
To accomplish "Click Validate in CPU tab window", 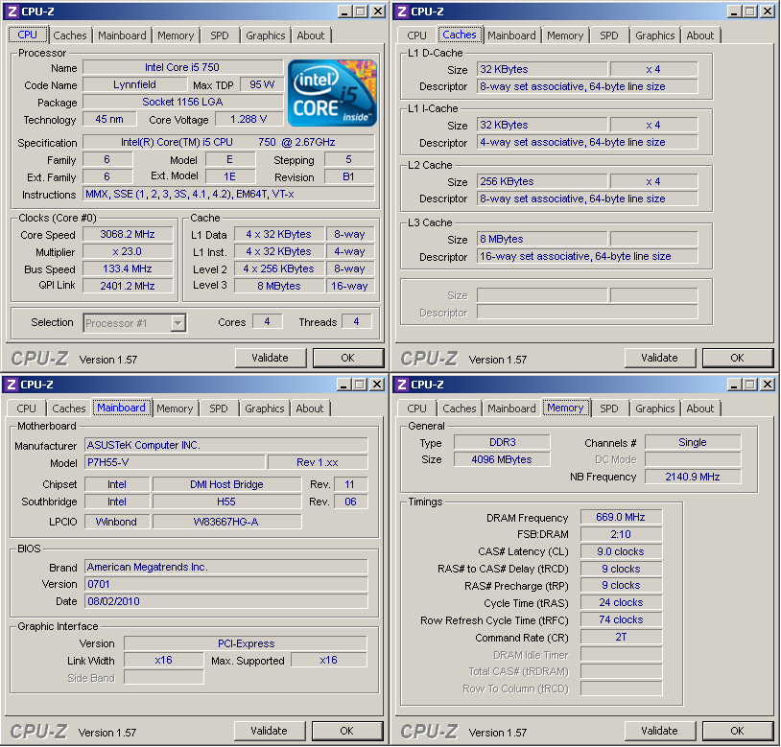I will coord(271,358).
